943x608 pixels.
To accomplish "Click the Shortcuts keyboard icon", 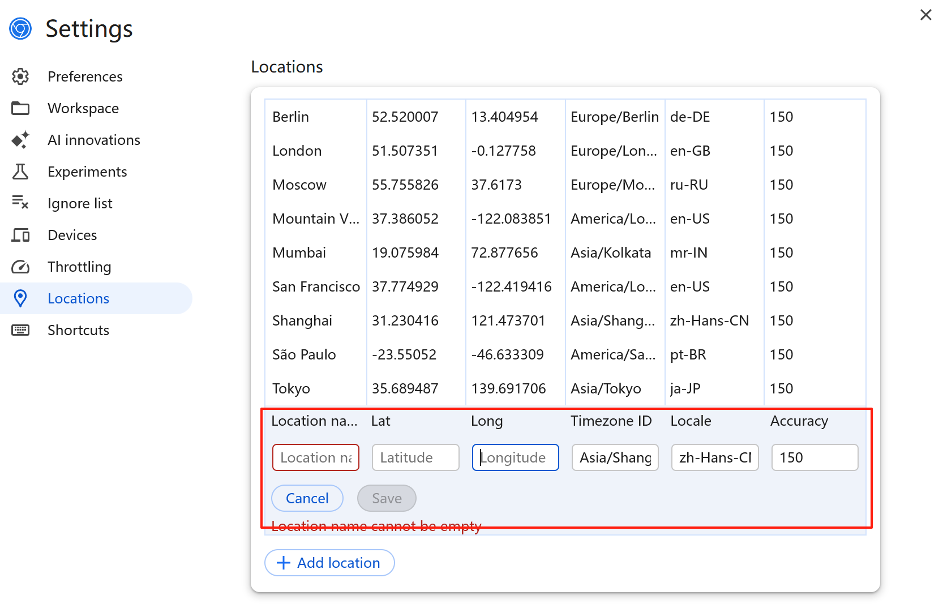I will [x=20, y=330].
